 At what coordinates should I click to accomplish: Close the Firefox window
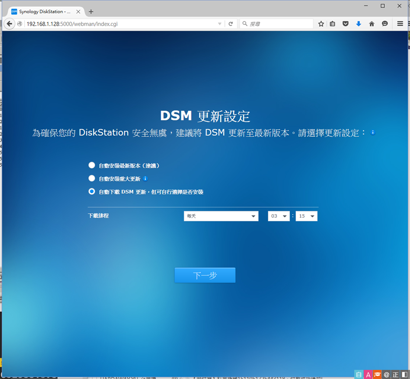click(399, 6)
